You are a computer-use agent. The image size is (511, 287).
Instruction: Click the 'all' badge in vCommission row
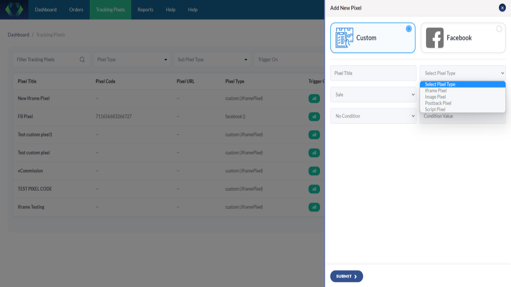click(314, 171)
